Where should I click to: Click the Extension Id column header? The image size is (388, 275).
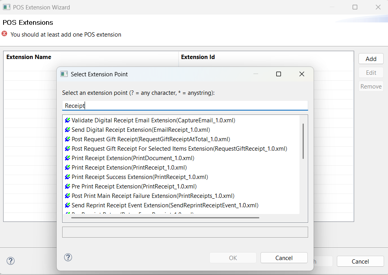[198, 57]
